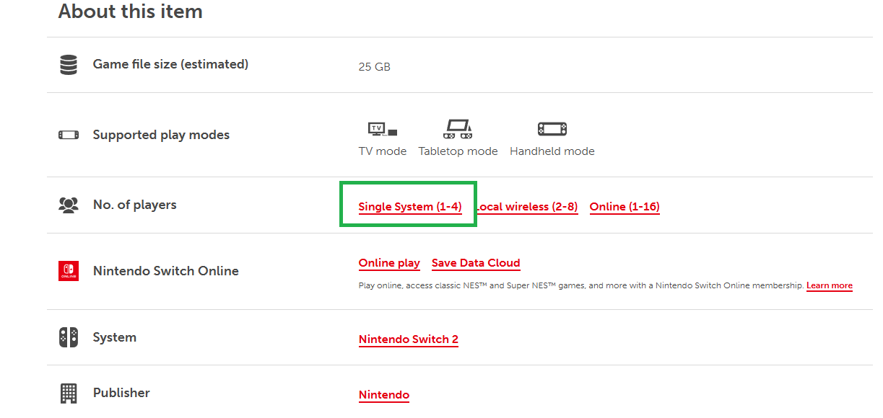The height and width of the screenshot is (418, 883).
Task: Click the Play online membership description text
Action: (x=581, y=285)
